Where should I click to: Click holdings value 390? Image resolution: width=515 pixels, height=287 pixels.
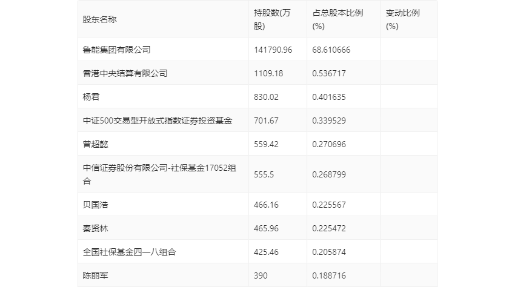[261, 275]
